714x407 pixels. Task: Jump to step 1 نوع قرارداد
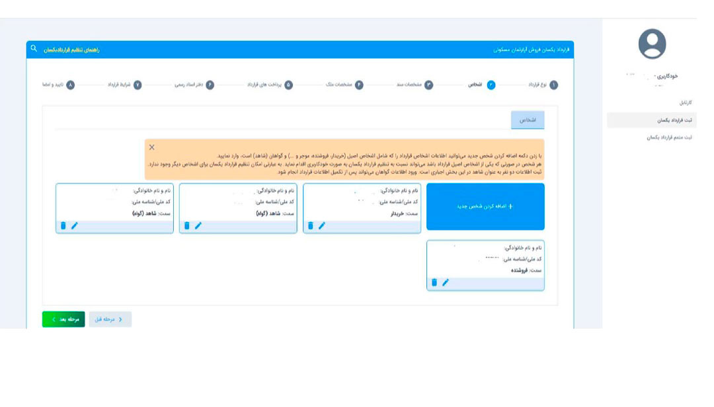click(553, 85)
